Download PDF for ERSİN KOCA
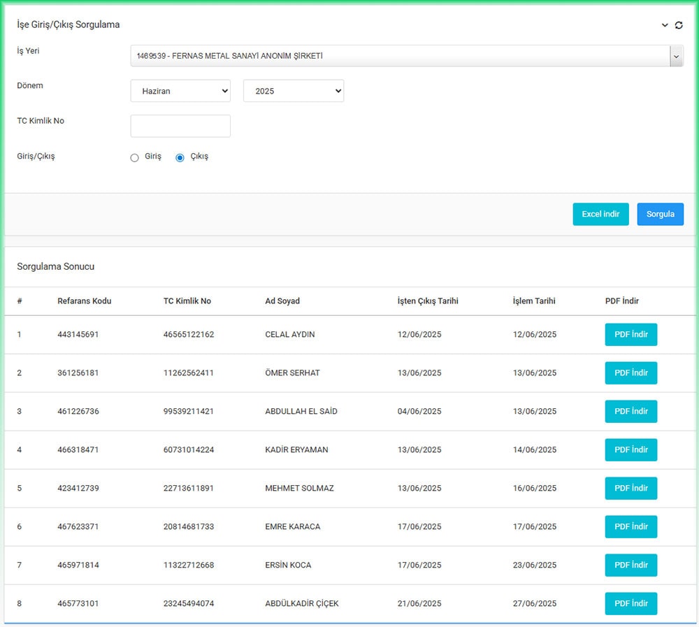The width and height of the screenshot is (699, 627). tap(630, 565)
